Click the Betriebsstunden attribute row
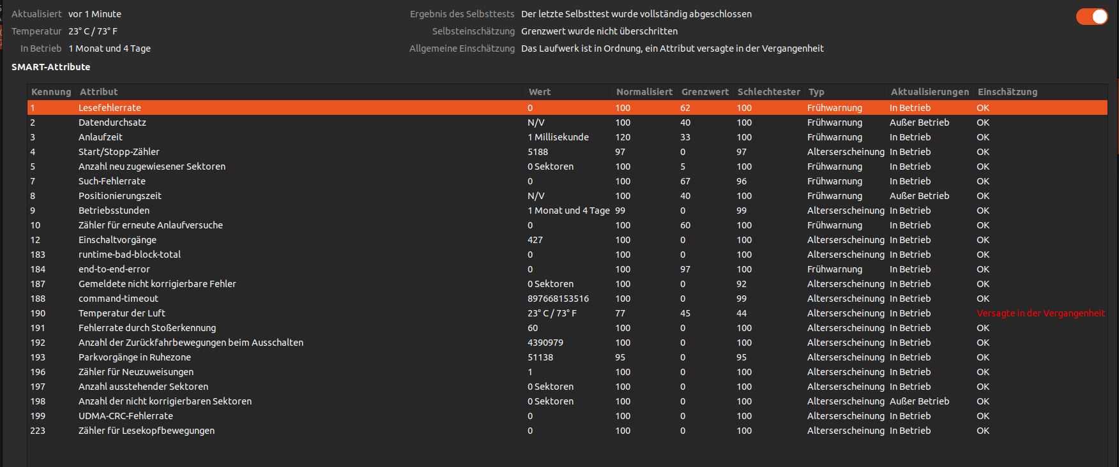 click(567, 211)
